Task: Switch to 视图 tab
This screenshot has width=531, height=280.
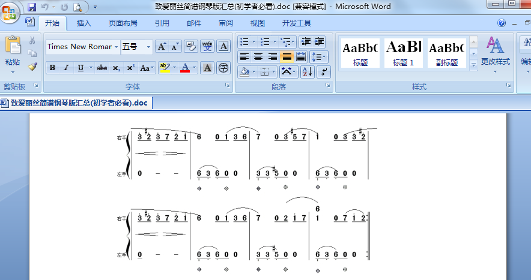Action: tap(257, 23)
